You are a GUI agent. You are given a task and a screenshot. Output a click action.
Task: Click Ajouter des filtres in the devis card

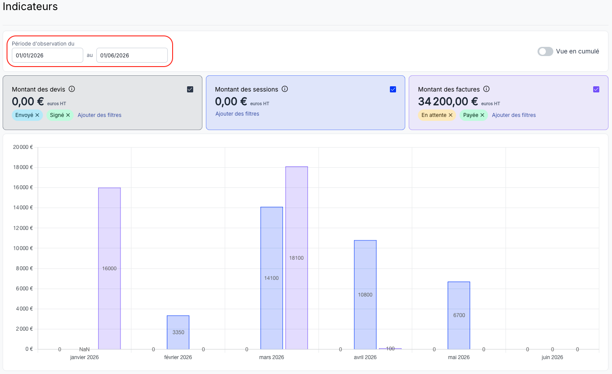pos(99,115)
